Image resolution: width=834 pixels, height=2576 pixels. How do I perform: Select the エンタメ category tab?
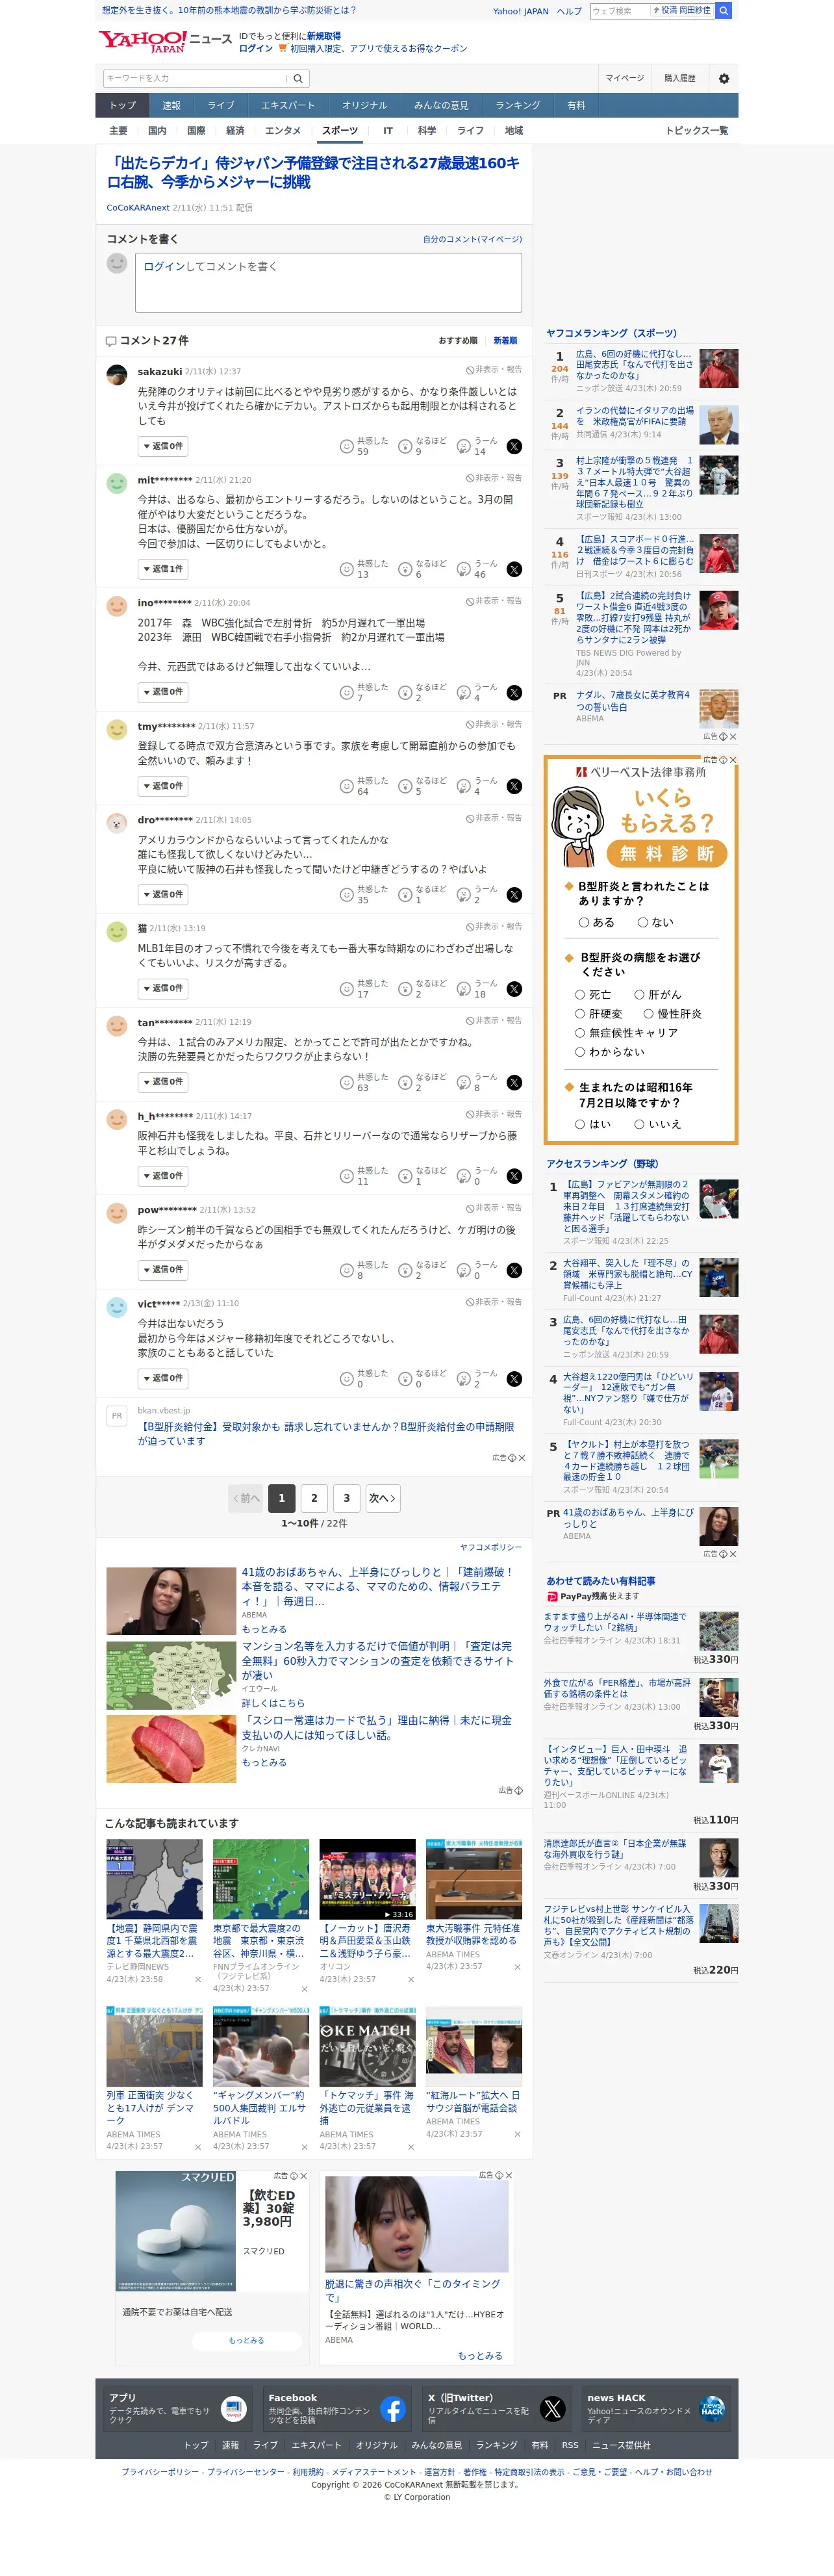tap(283, 131)
